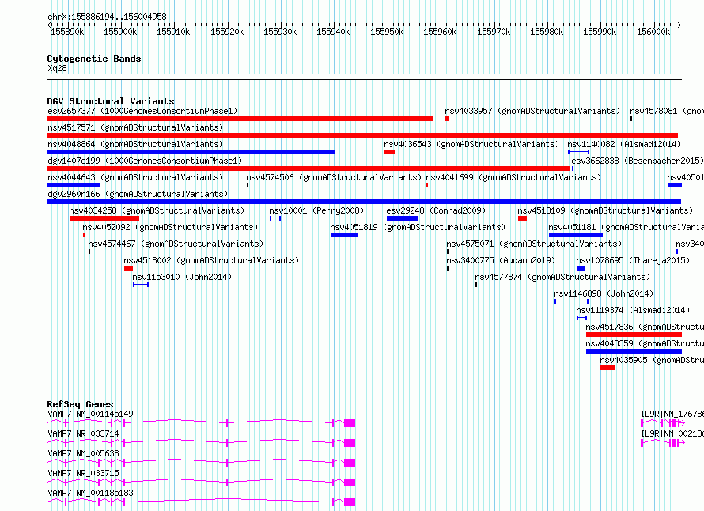Open nsv1153010 (John2014) variant

point(182,277)
